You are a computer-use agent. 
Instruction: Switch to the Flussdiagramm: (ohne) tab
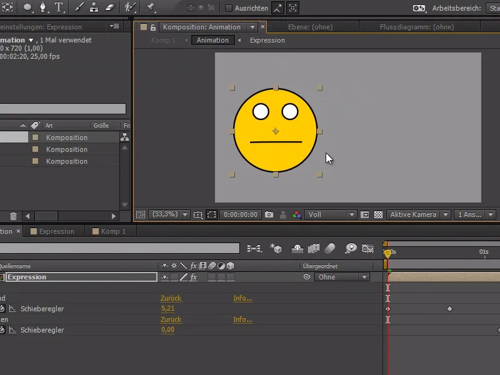tap(417, 27)
